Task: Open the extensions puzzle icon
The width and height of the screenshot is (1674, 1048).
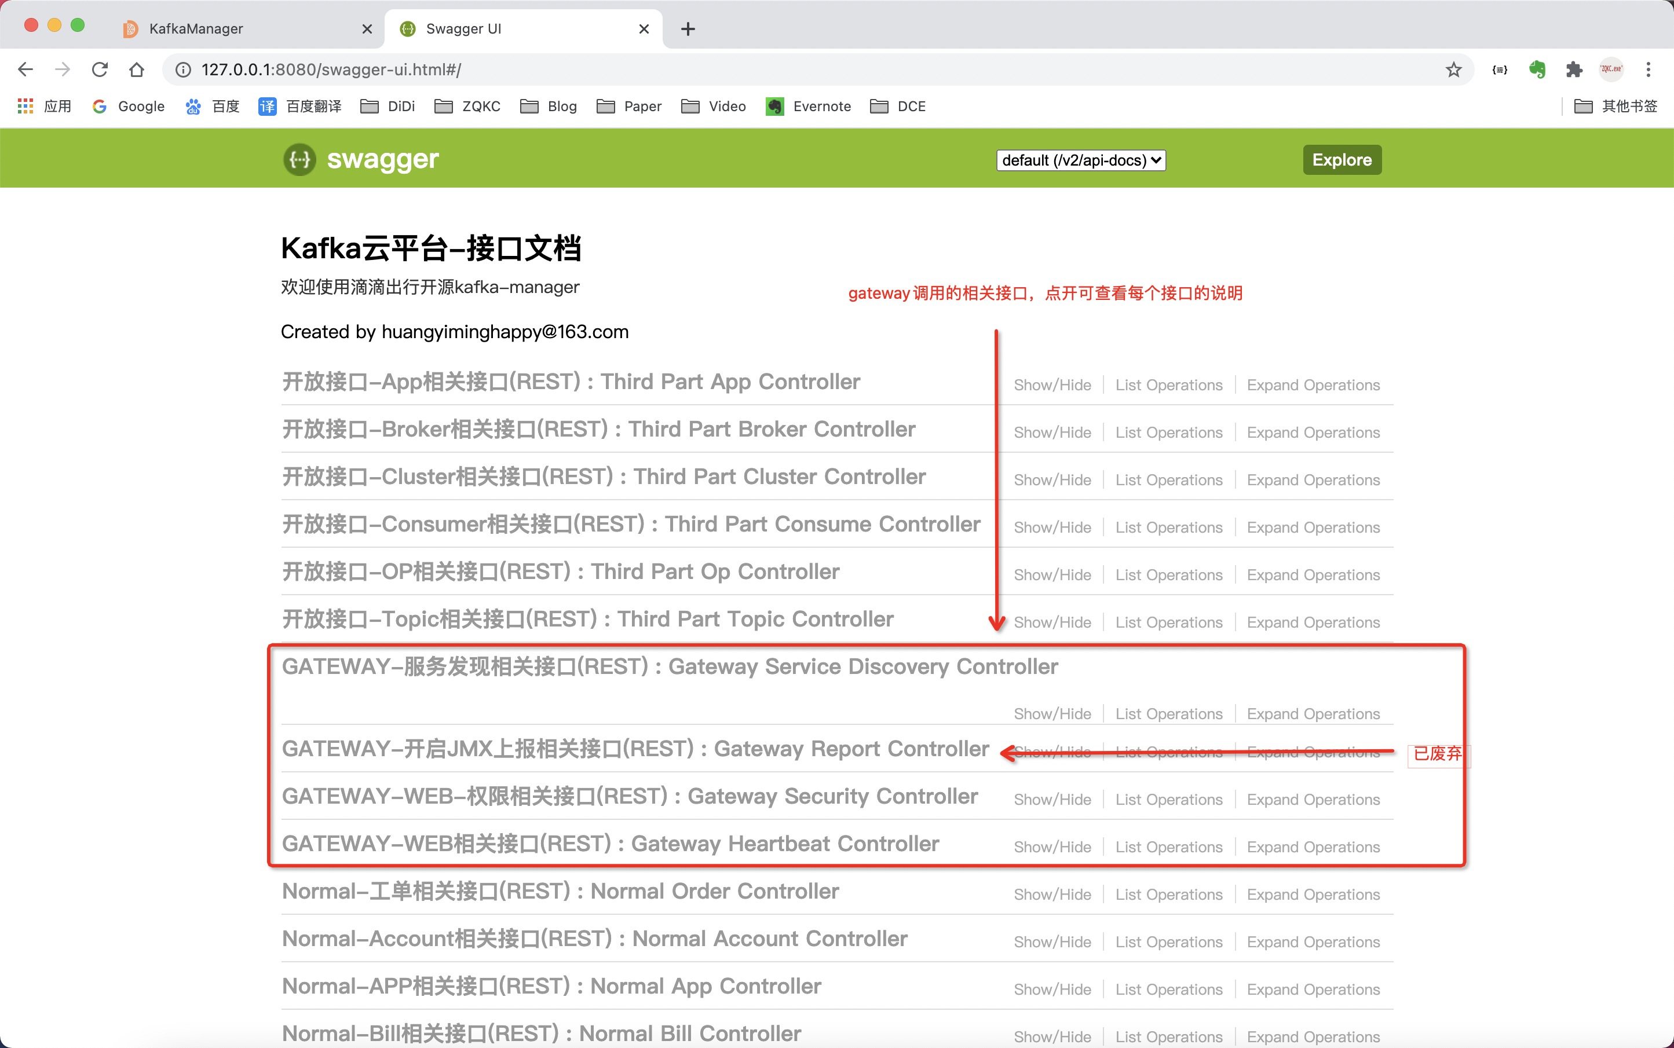Action: (x=1573, y=69)
